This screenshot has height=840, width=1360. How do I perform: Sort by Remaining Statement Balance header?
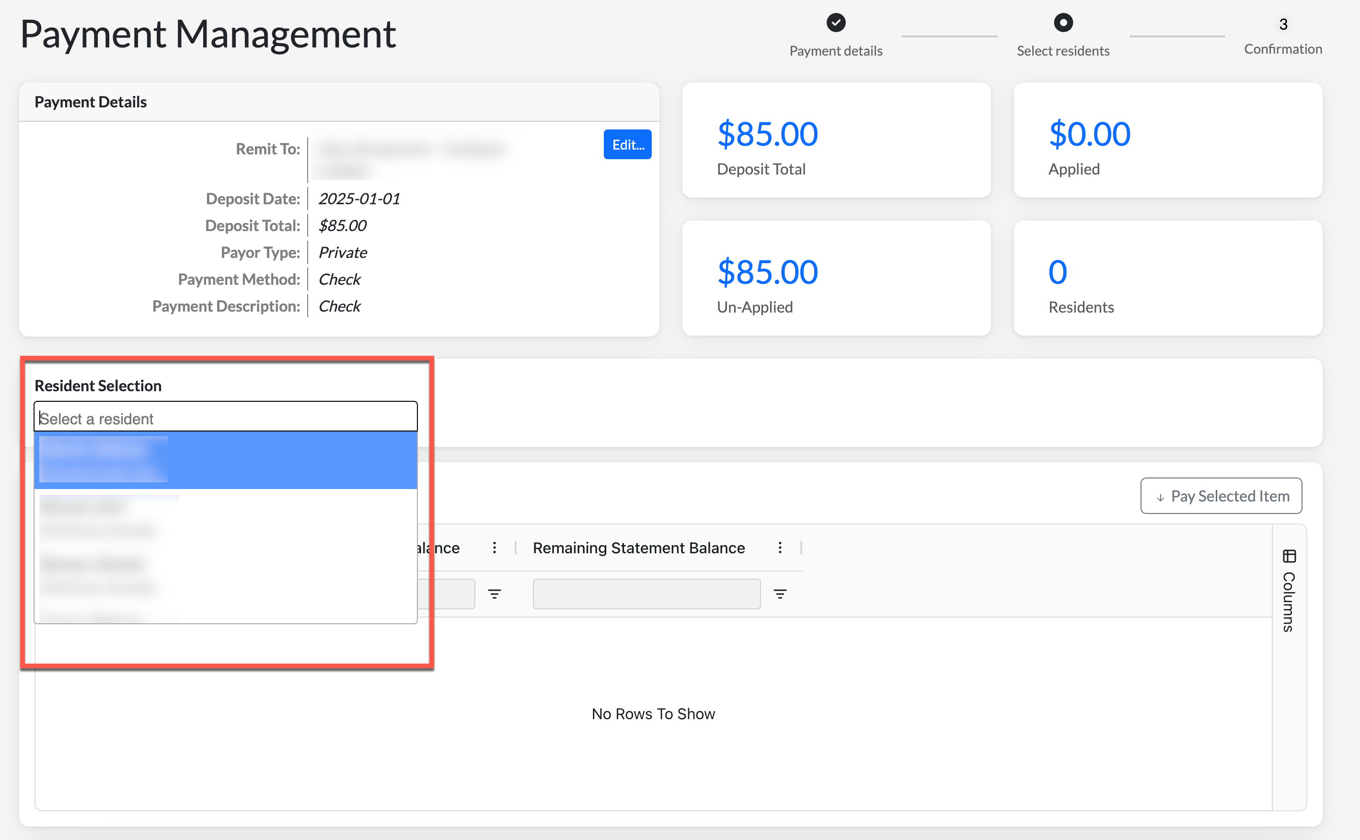638,548
